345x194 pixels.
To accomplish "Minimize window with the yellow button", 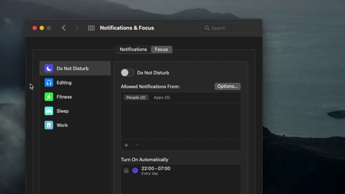I will 42,28.
